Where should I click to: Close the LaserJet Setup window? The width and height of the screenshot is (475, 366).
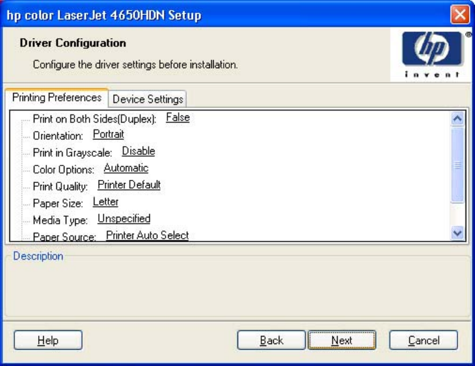click(460, 14)
